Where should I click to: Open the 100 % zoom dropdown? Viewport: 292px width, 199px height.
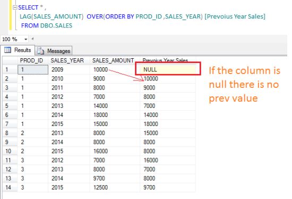click(25, 39)
